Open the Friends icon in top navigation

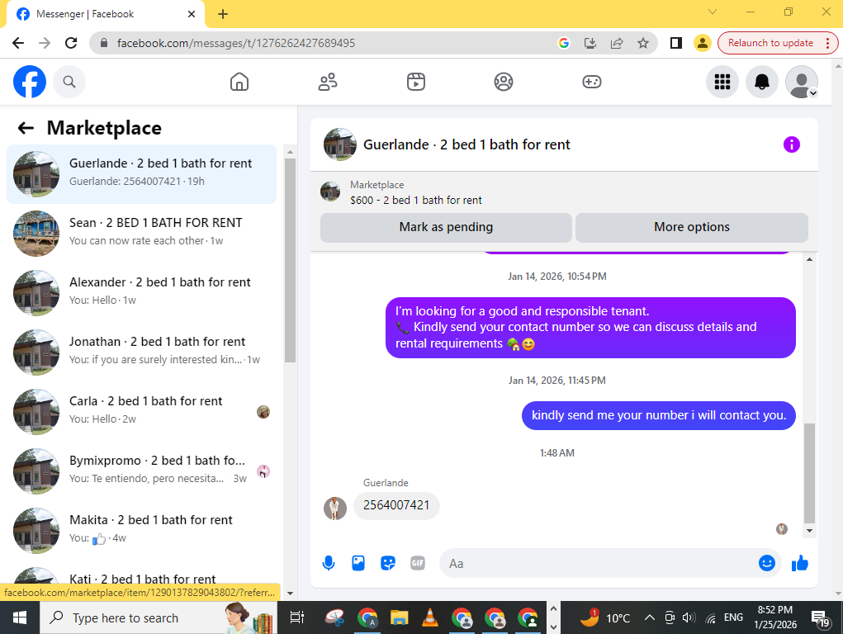click(x=328, y=82)
